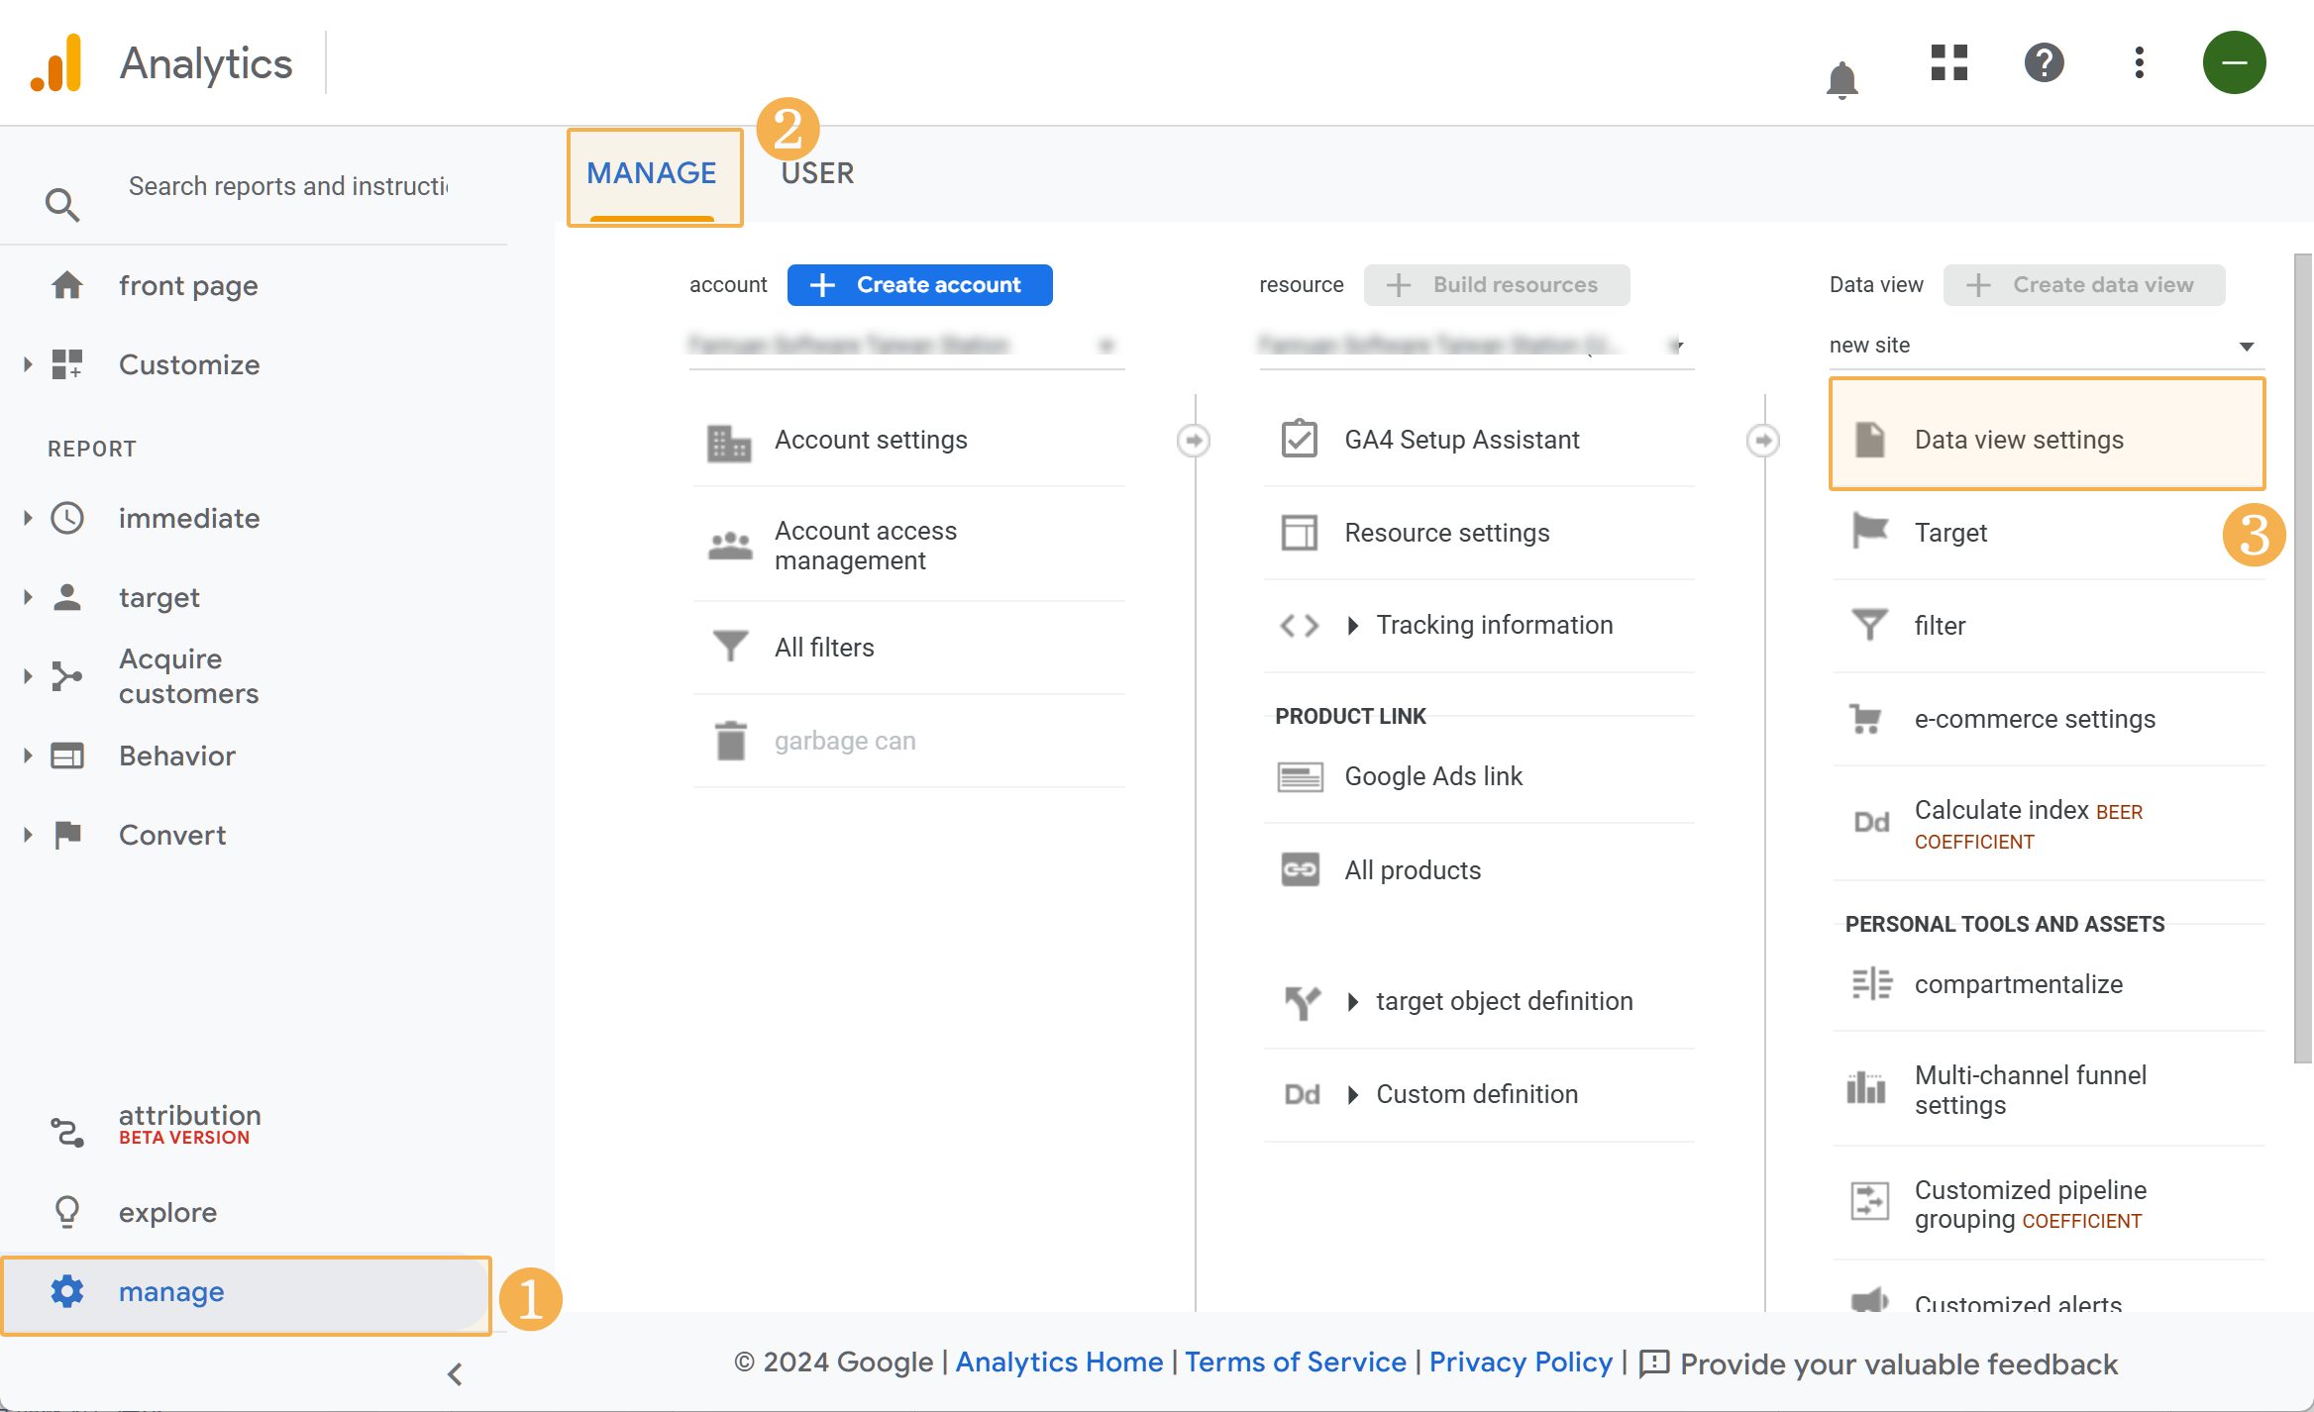This screenshot has width=2314, height=1412.
Task: Click the garbage can trash icon
Action: (730, 741)
